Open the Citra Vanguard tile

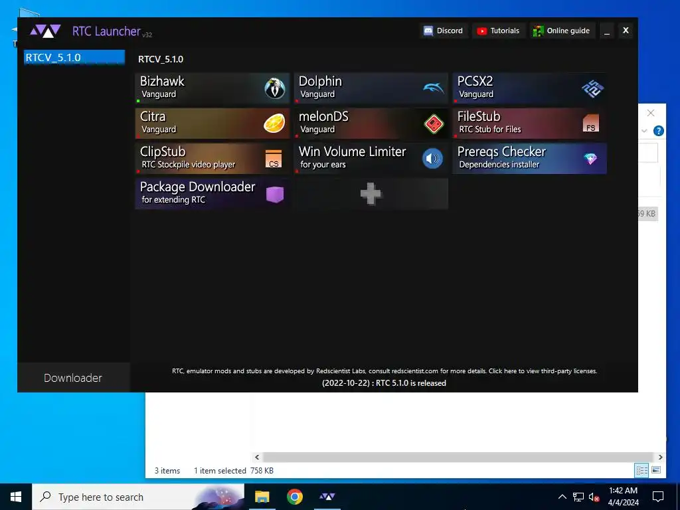tap(212, 124)
